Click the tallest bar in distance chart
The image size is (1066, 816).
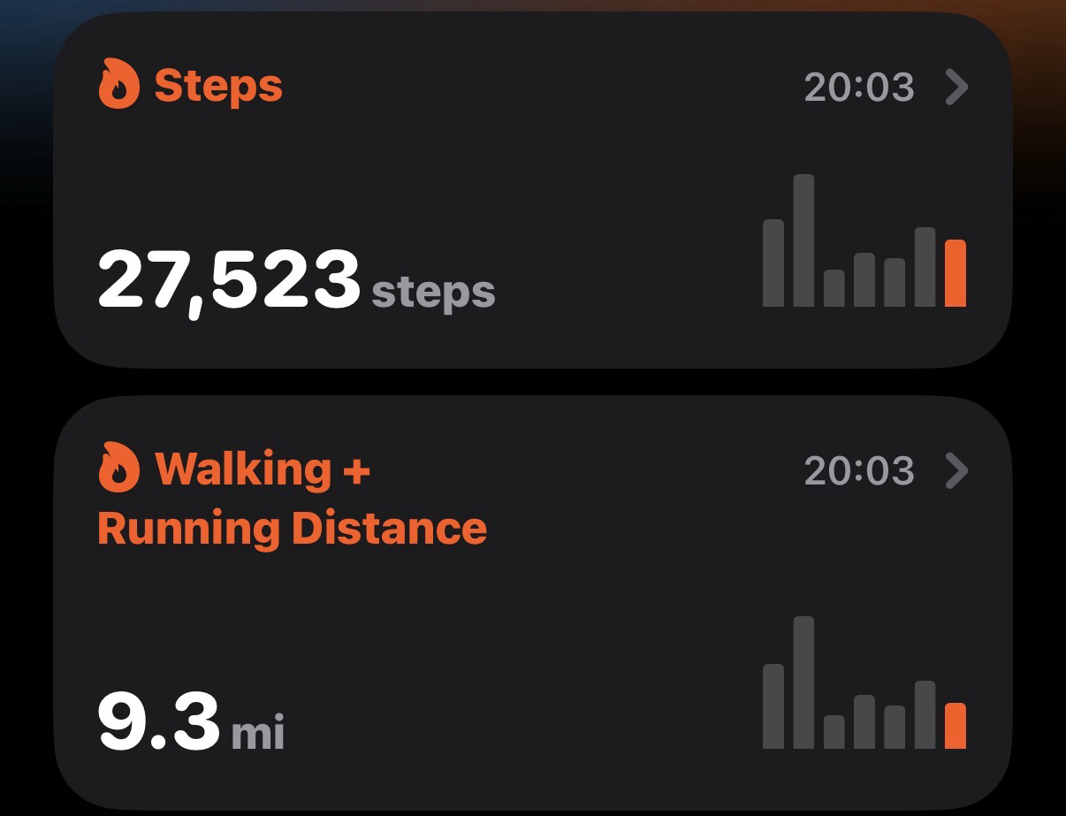803,683
